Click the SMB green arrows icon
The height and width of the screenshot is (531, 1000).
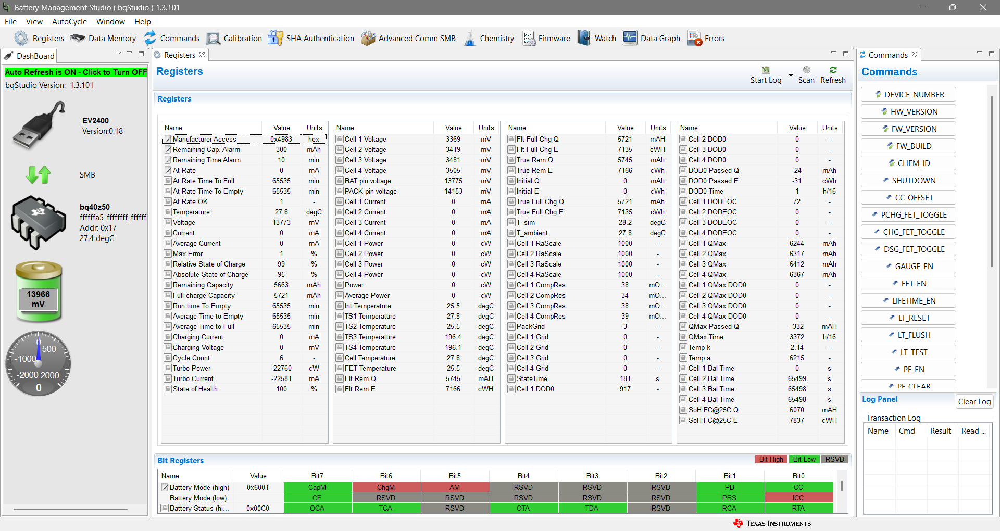pos(39,175)
